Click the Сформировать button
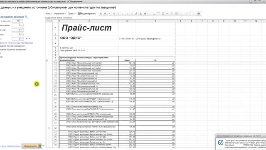 click(32, 146)
